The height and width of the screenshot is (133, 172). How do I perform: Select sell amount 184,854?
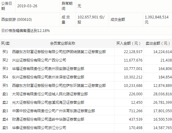(x=165, y=77)
